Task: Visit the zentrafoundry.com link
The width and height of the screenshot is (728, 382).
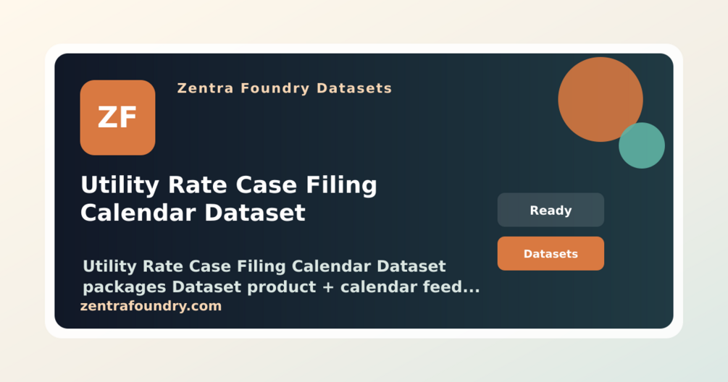Action: coord(151,307)
